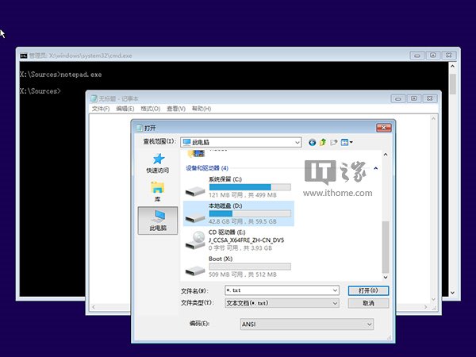
Task: Open the 文件(F) menu in Notepad
Action: point(101,109)
